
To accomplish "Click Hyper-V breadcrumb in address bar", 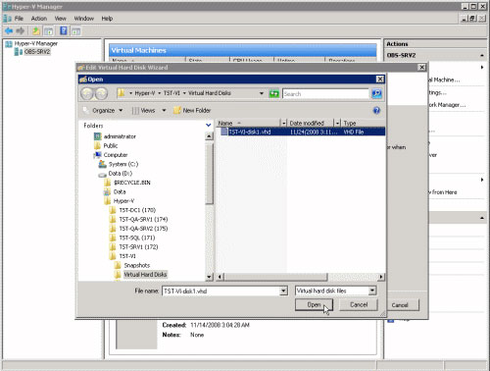I will pyautogui.click(x=145, y=93).
